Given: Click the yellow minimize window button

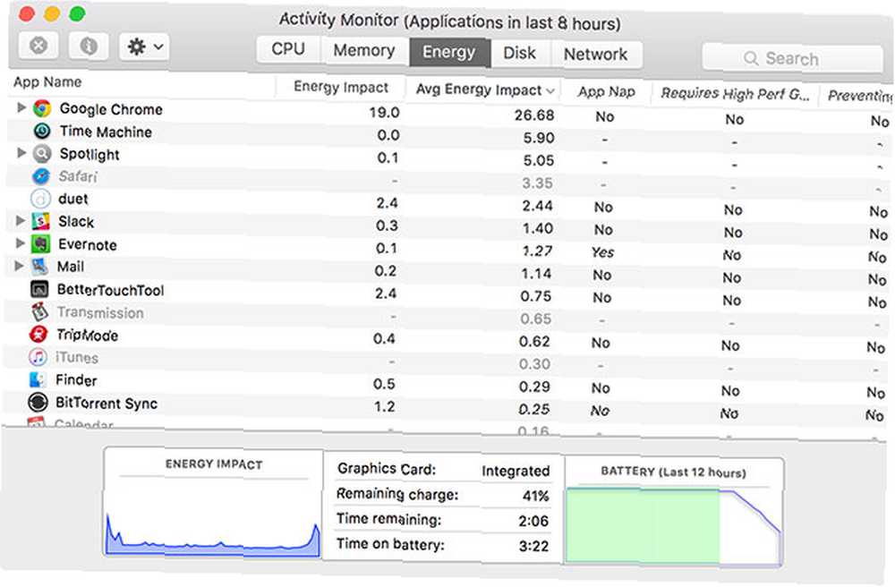Looking at the screenshot, I should [52, 13].
